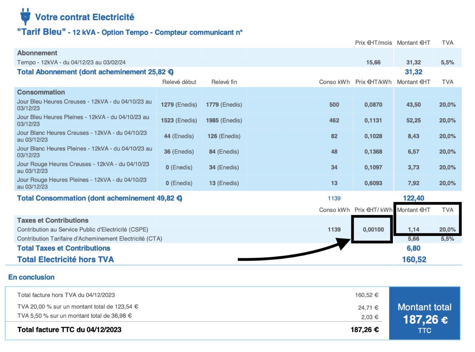475x352 pixels.
Task: Select the 'Jour Rouge Heures Creuses' row label
Action: (83, 168)
